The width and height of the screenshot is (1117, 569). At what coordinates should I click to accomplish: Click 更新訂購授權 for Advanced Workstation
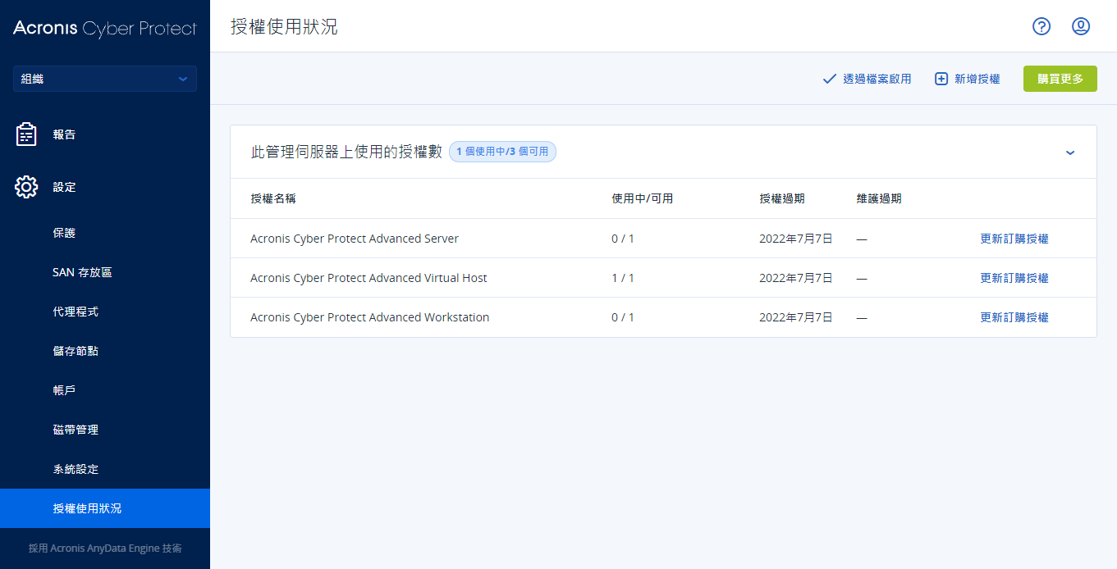1014,317
